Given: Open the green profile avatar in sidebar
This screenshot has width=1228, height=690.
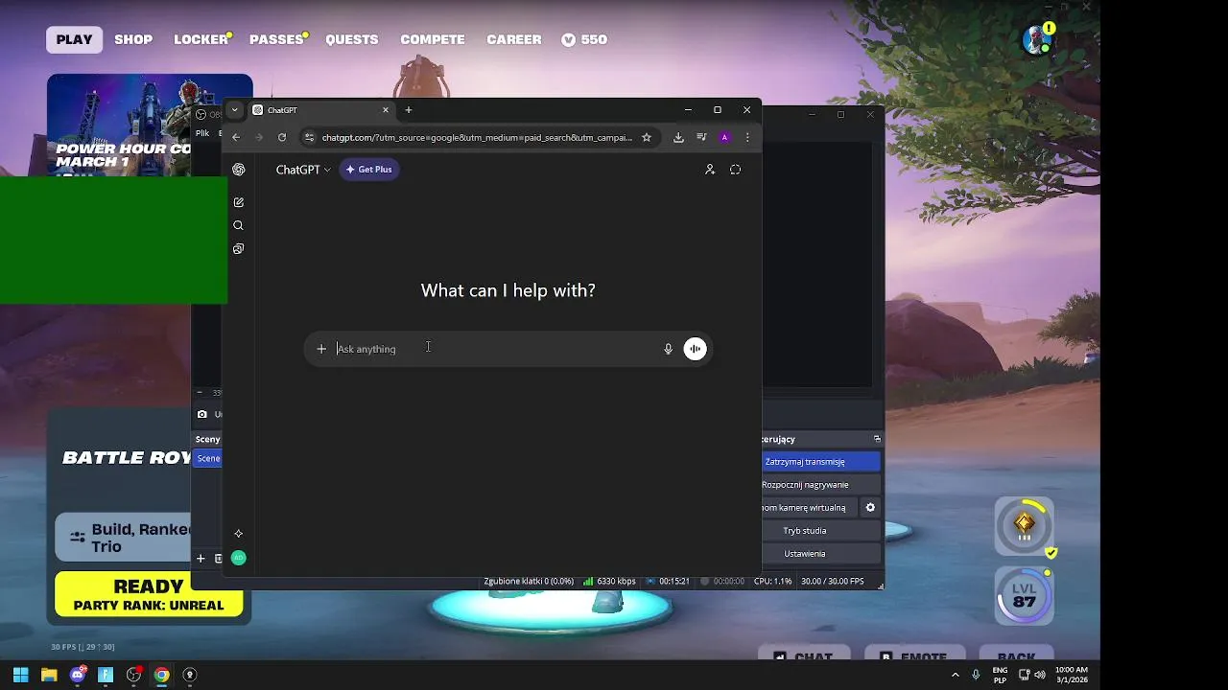Looking at the screenshot, I should point(238,558).
